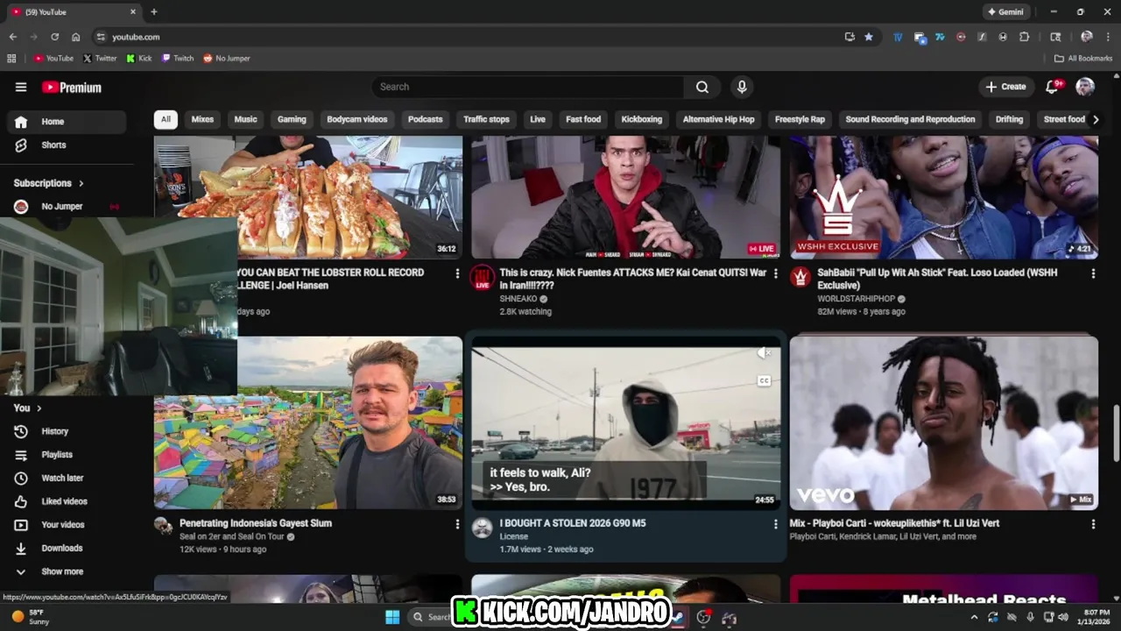Click the Create button
The image size is (1121, 631).
pyautogui.click(x=1005, y=87)
